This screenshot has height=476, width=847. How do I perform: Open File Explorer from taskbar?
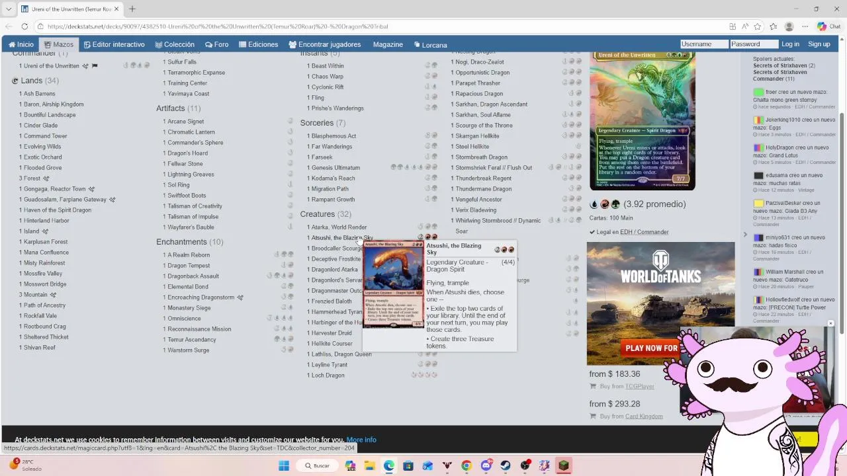pos(369,465)
